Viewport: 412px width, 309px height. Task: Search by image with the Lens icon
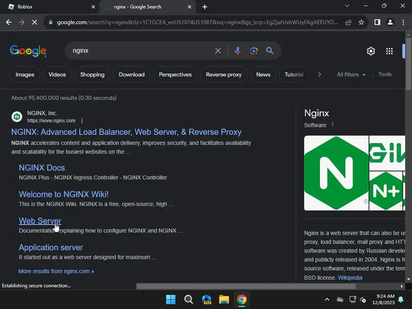pyautogui.click(x=253, y=51)
